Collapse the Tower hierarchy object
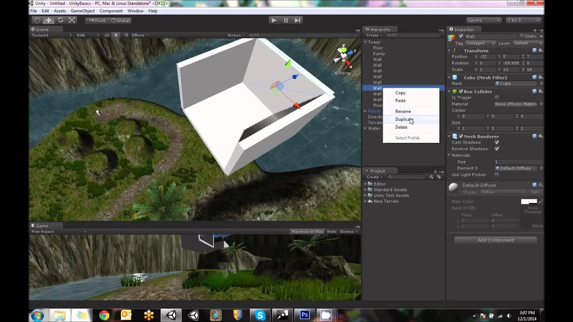This screenshot has width=573, height=322. coord(365,42)
